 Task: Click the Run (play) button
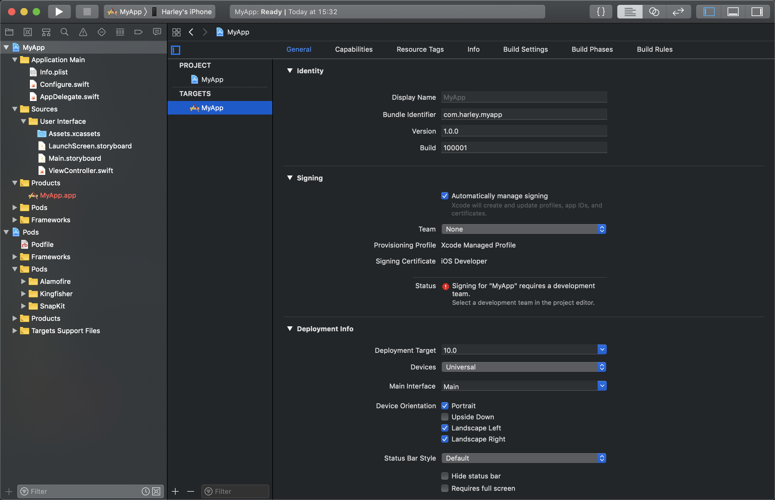click(59, 12)
